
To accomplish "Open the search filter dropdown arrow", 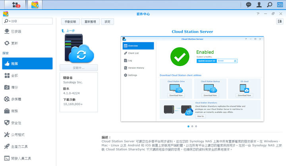I will click(10, 21).
